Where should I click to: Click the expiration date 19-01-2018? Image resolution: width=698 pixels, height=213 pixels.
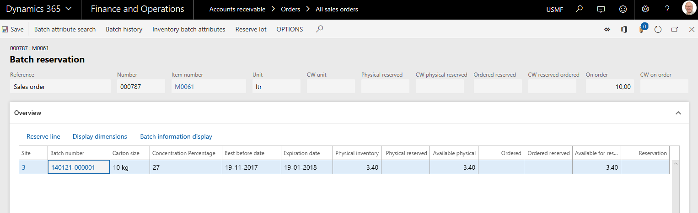click(x=306, y=167)
